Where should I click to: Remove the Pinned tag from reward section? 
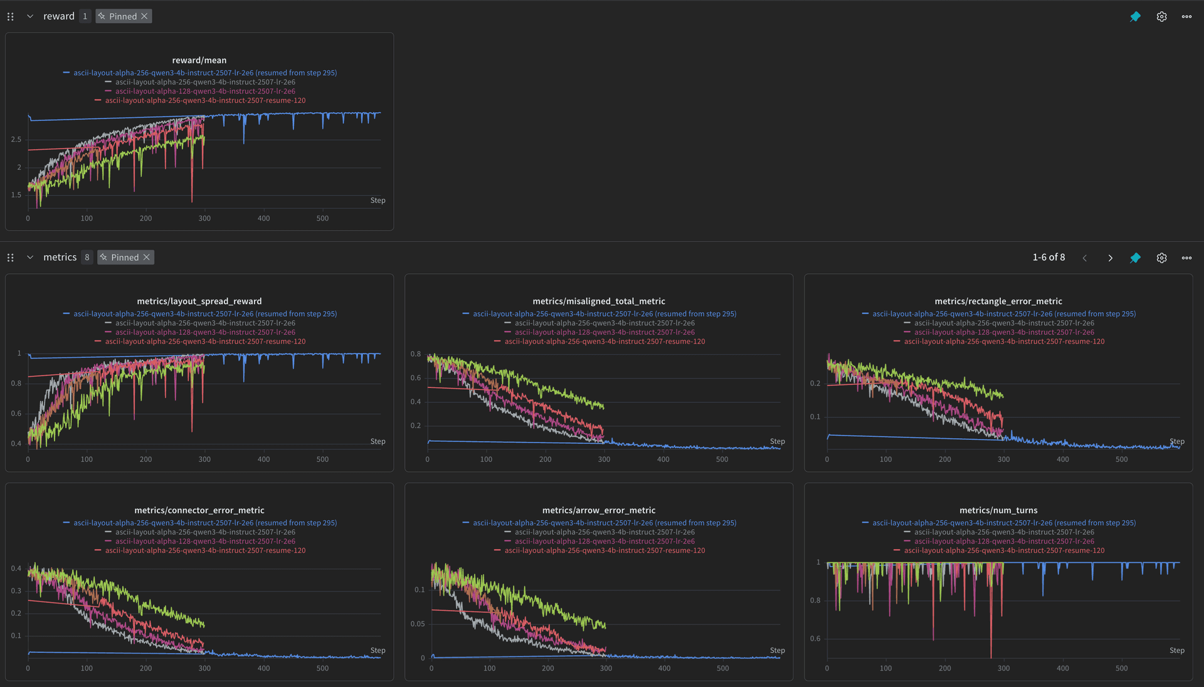(144, 16)
